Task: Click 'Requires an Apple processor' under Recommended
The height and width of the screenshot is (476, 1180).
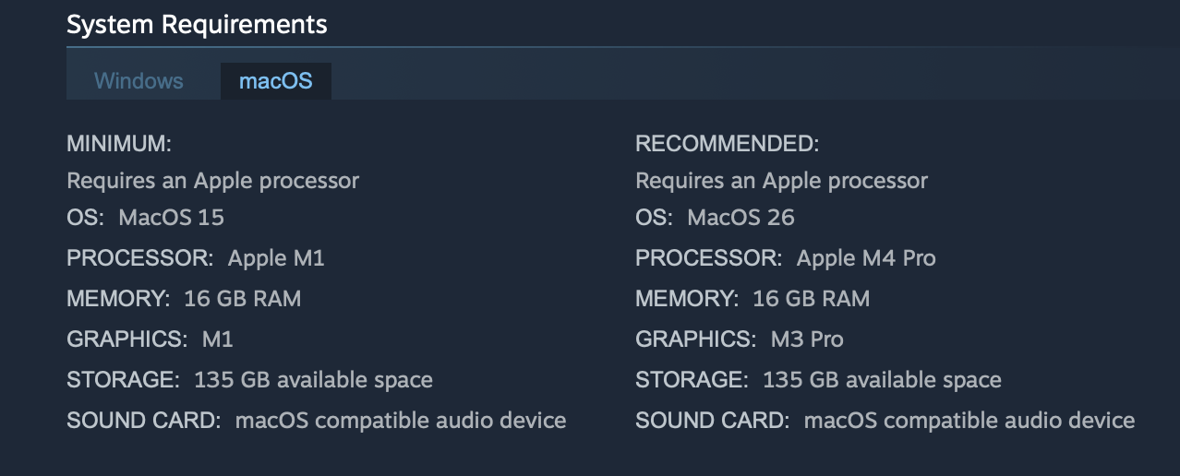Action: coord(781,181)
